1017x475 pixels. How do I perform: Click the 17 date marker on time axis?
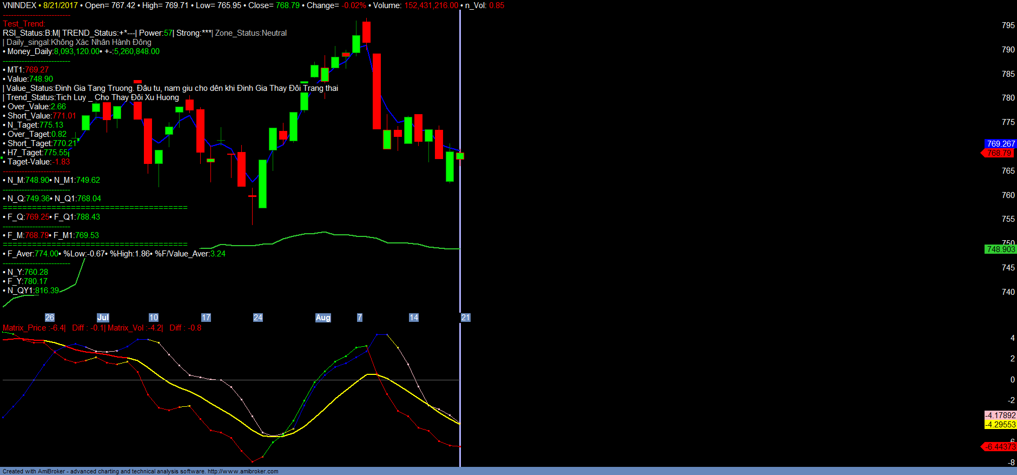tap(206, 318)
